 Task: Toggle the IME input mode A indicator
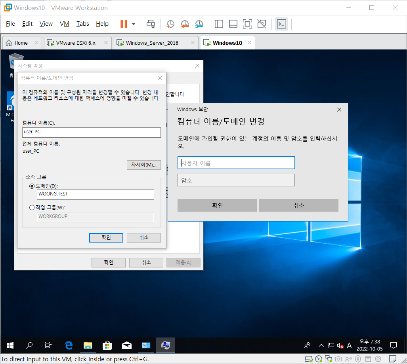(350, 345)
